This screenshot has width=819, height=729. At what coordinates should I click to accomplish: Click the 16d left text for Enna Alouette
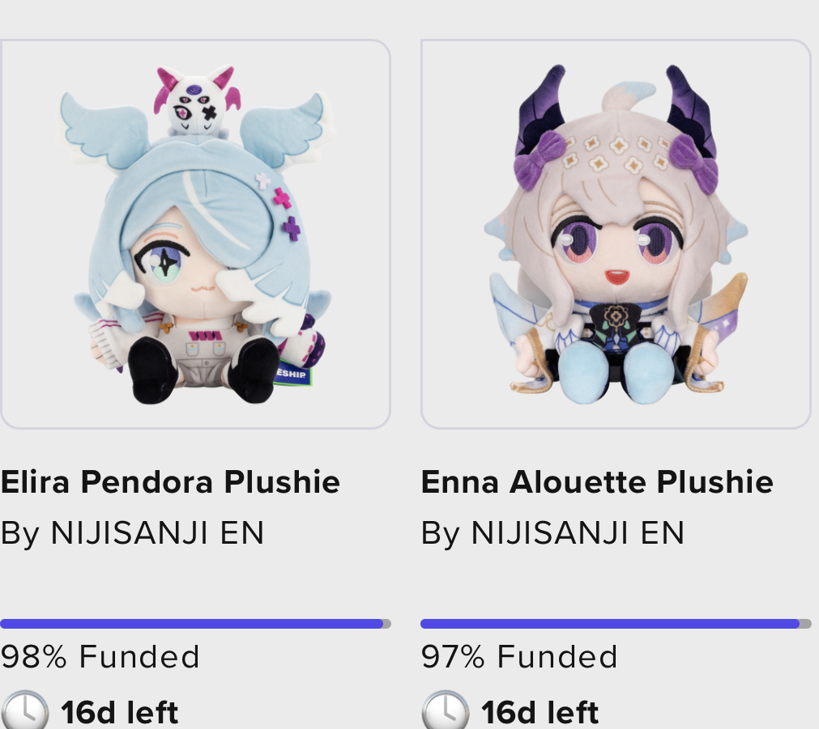coord(540,712)
